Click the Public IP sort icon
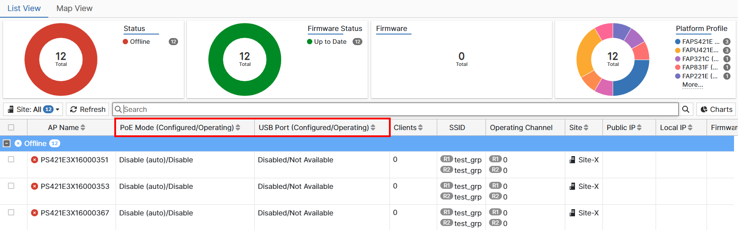 tap(639, 127)
